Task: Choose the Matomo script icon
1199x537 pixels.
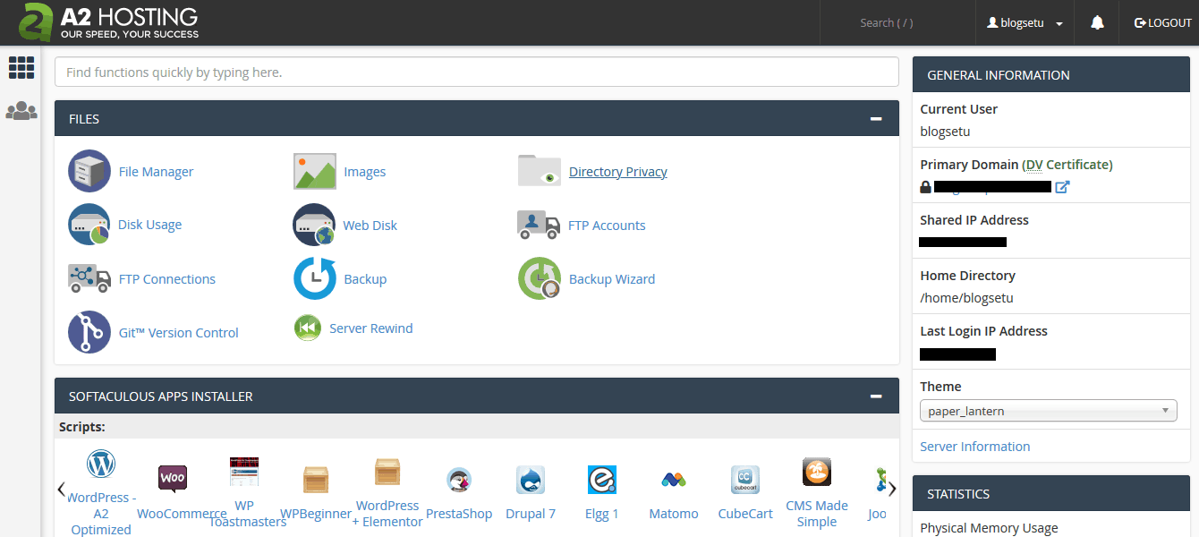Action: [x=674, y=480]
